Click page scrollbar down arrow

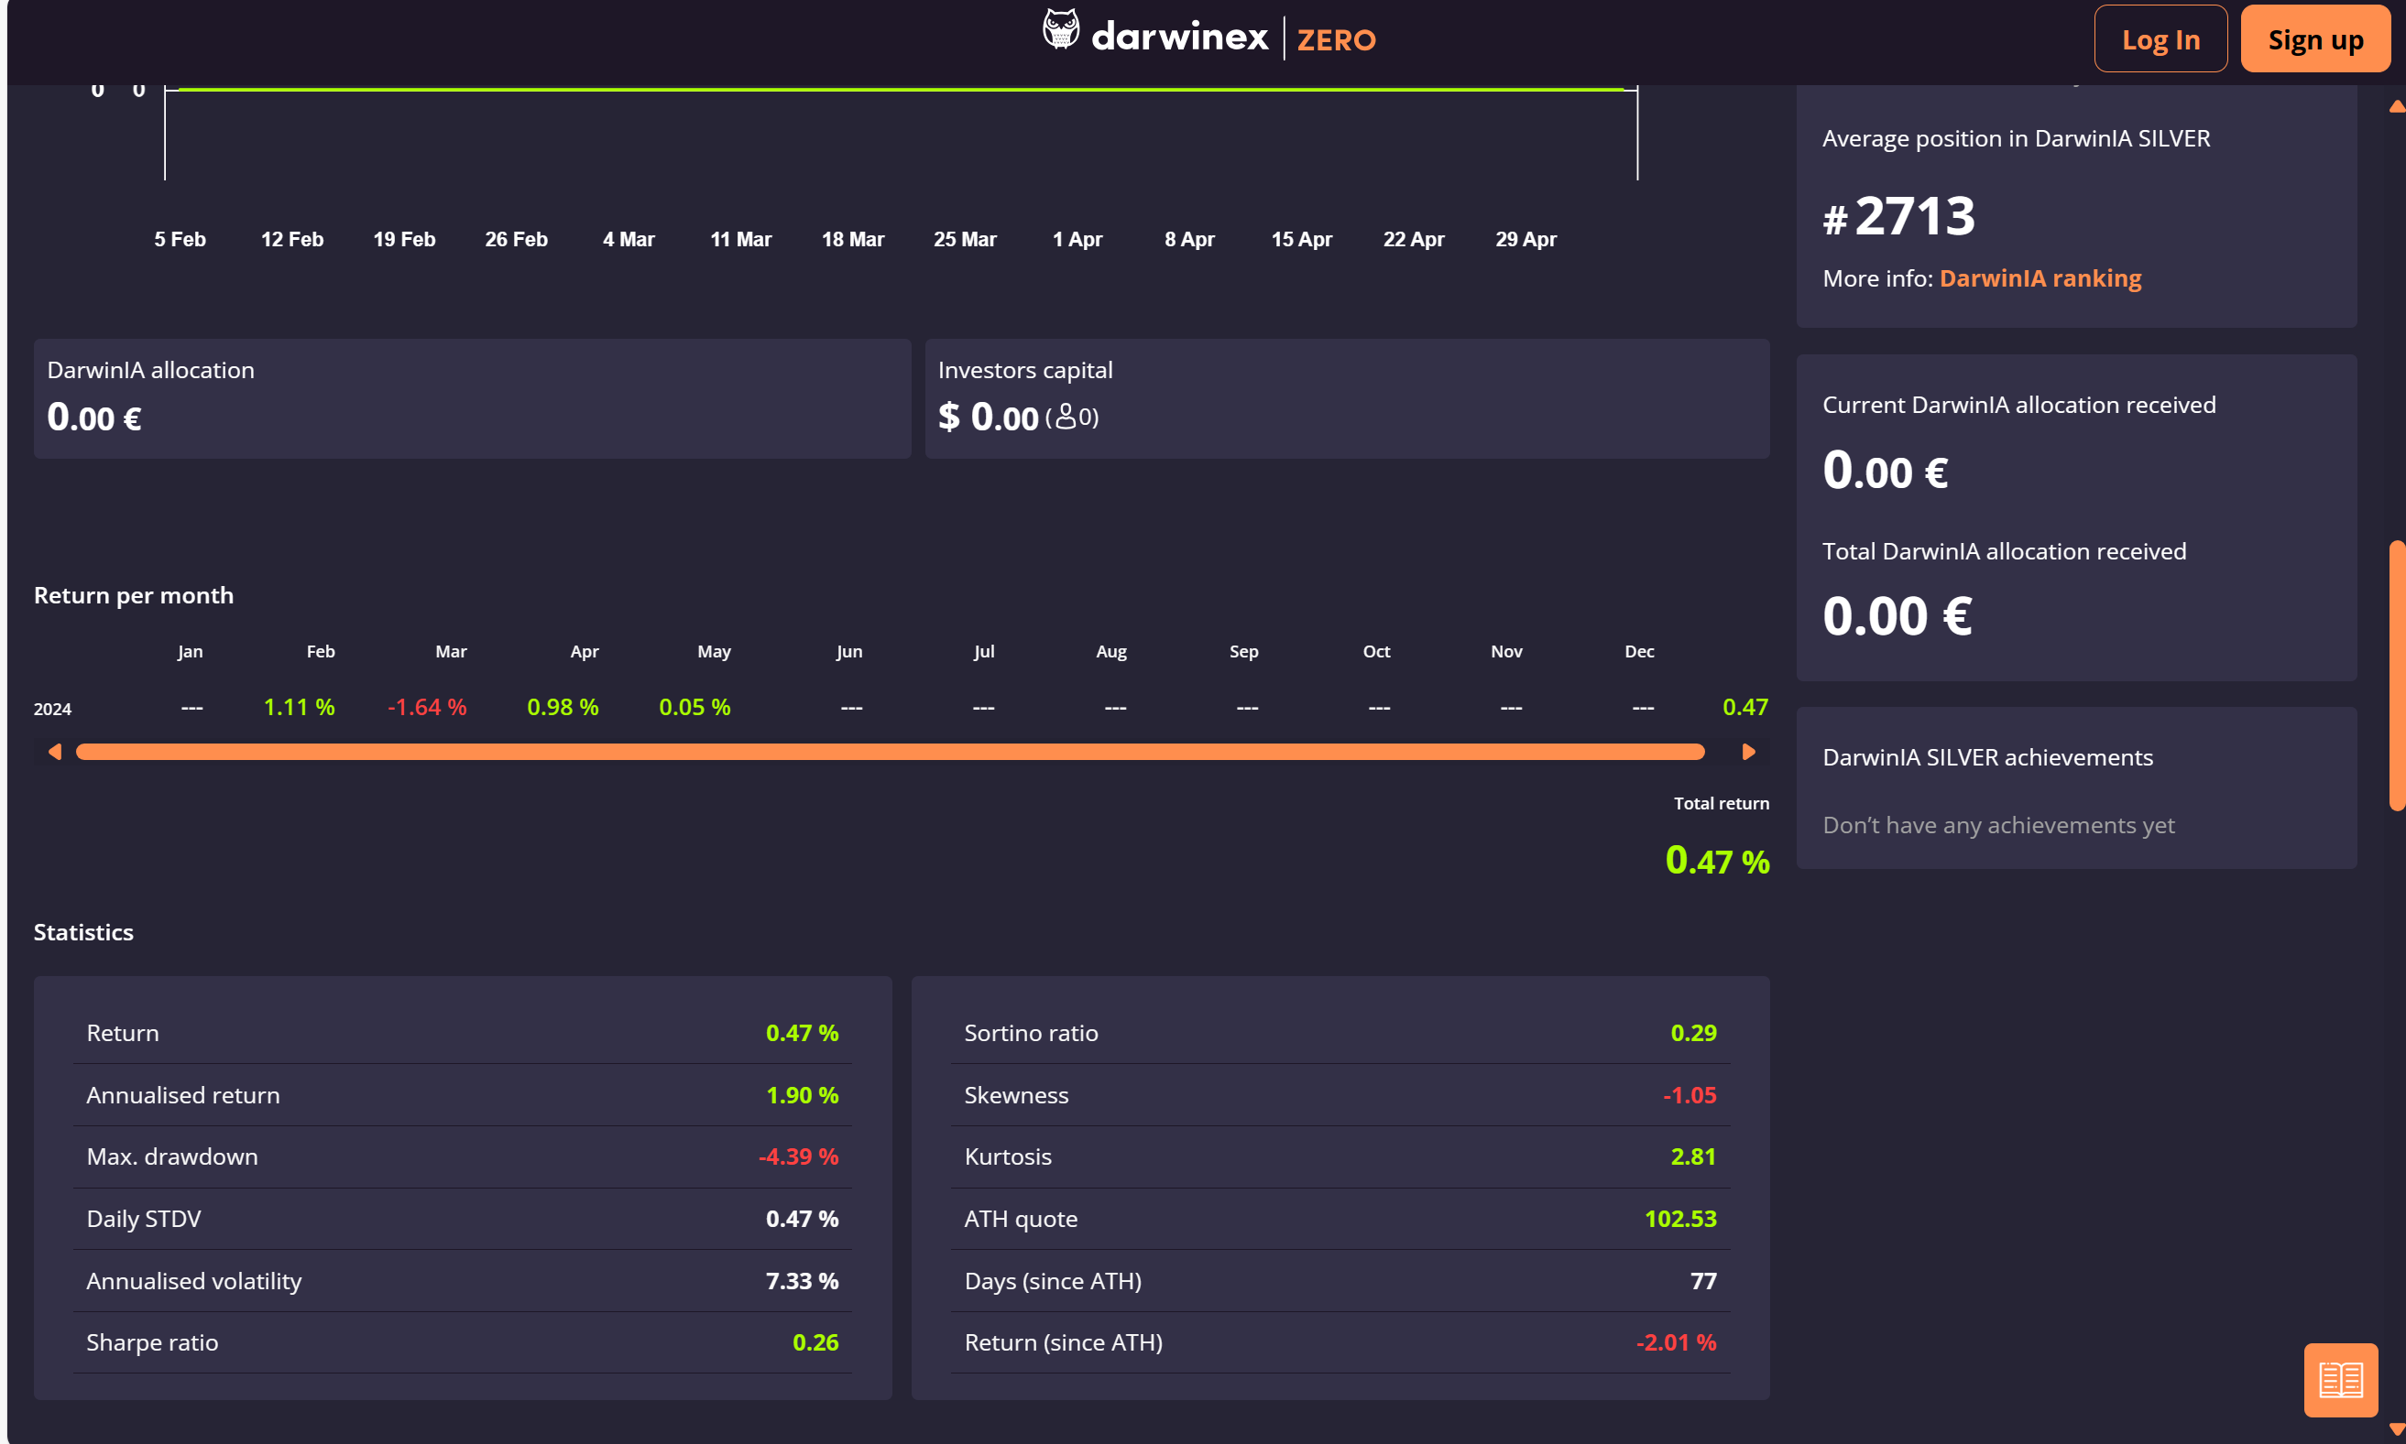[x=2396, y=1429]
